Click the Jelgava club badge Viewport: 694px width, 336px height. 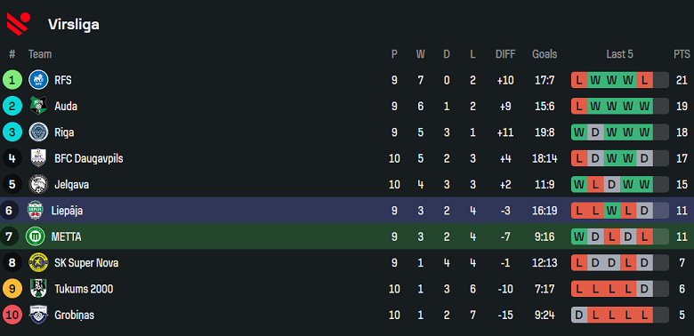coord(38,184)
